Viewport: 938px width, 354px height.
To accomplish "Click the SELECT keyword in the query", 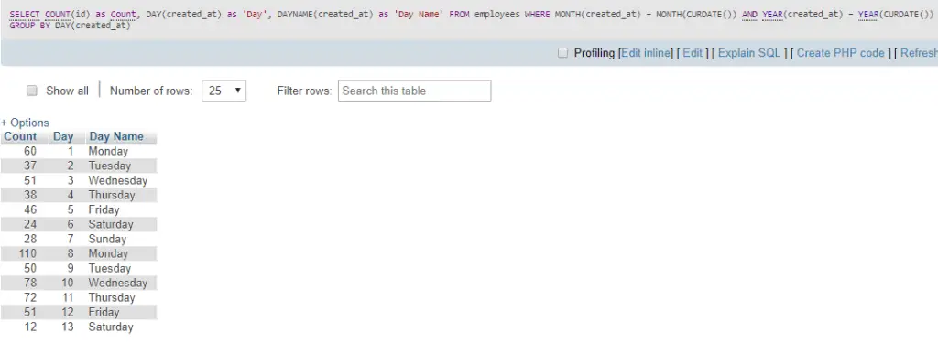I will pyautogui.click(x=25, y=14).
